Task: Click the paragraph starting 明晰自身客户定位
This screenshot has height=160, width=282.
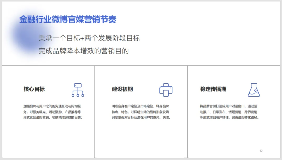Action: (141, 112)
